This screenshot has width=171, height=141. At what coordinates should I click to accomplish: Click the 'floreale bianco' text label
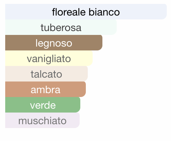[x=86, y=12]
